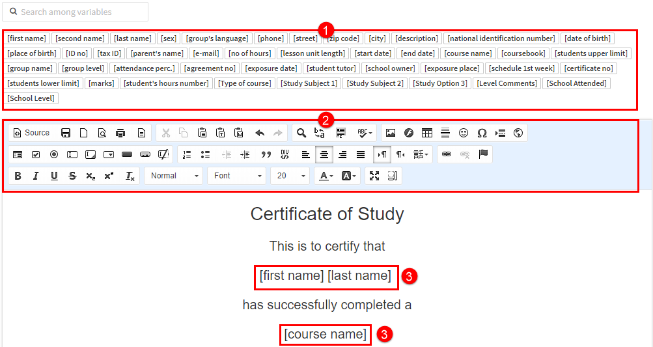
Task: Open document Preview with magnifier page icon
Action: pyautogui.click(x=102, y=133)
